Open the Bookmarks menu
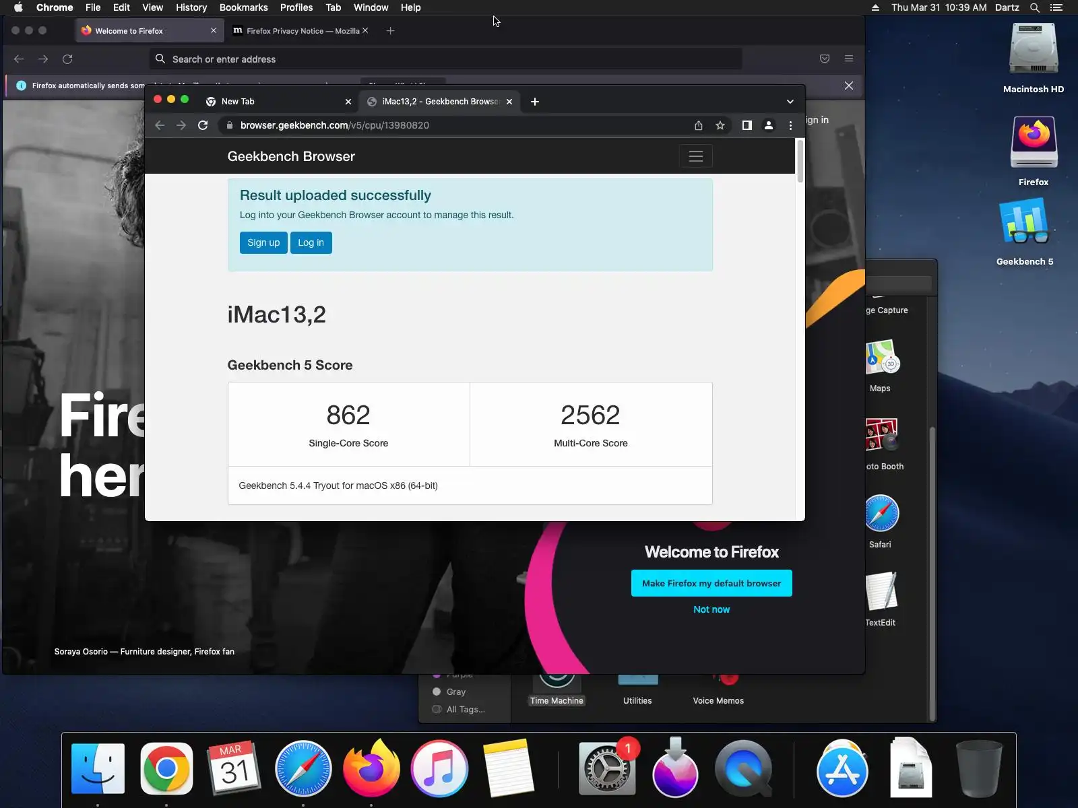1078x808 pixels. 244,7
